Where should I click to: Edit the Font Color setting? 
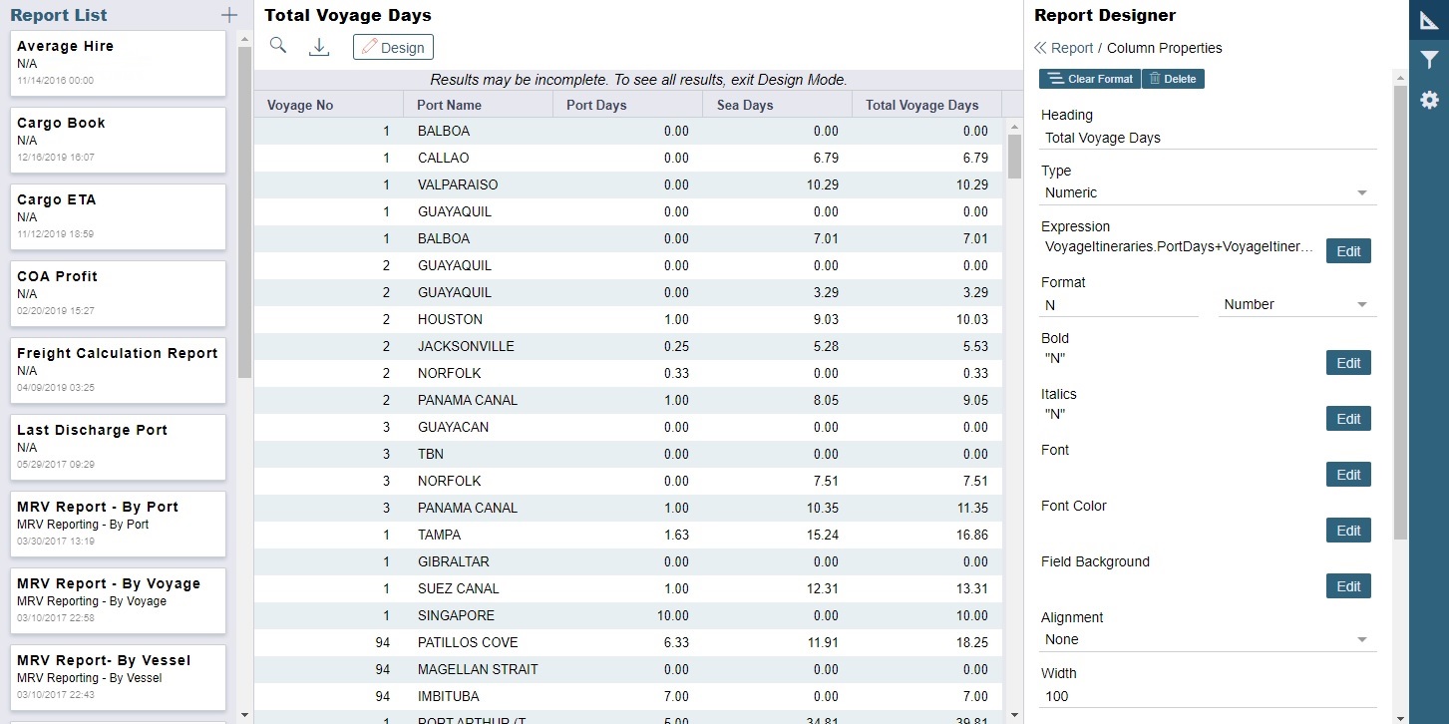tap(1348, 531)
